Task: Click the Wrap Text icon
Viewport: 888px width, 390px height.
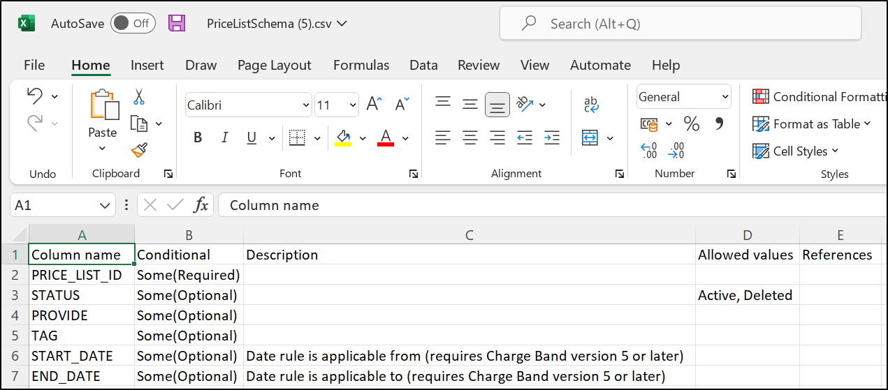Action: click(591, 105)
